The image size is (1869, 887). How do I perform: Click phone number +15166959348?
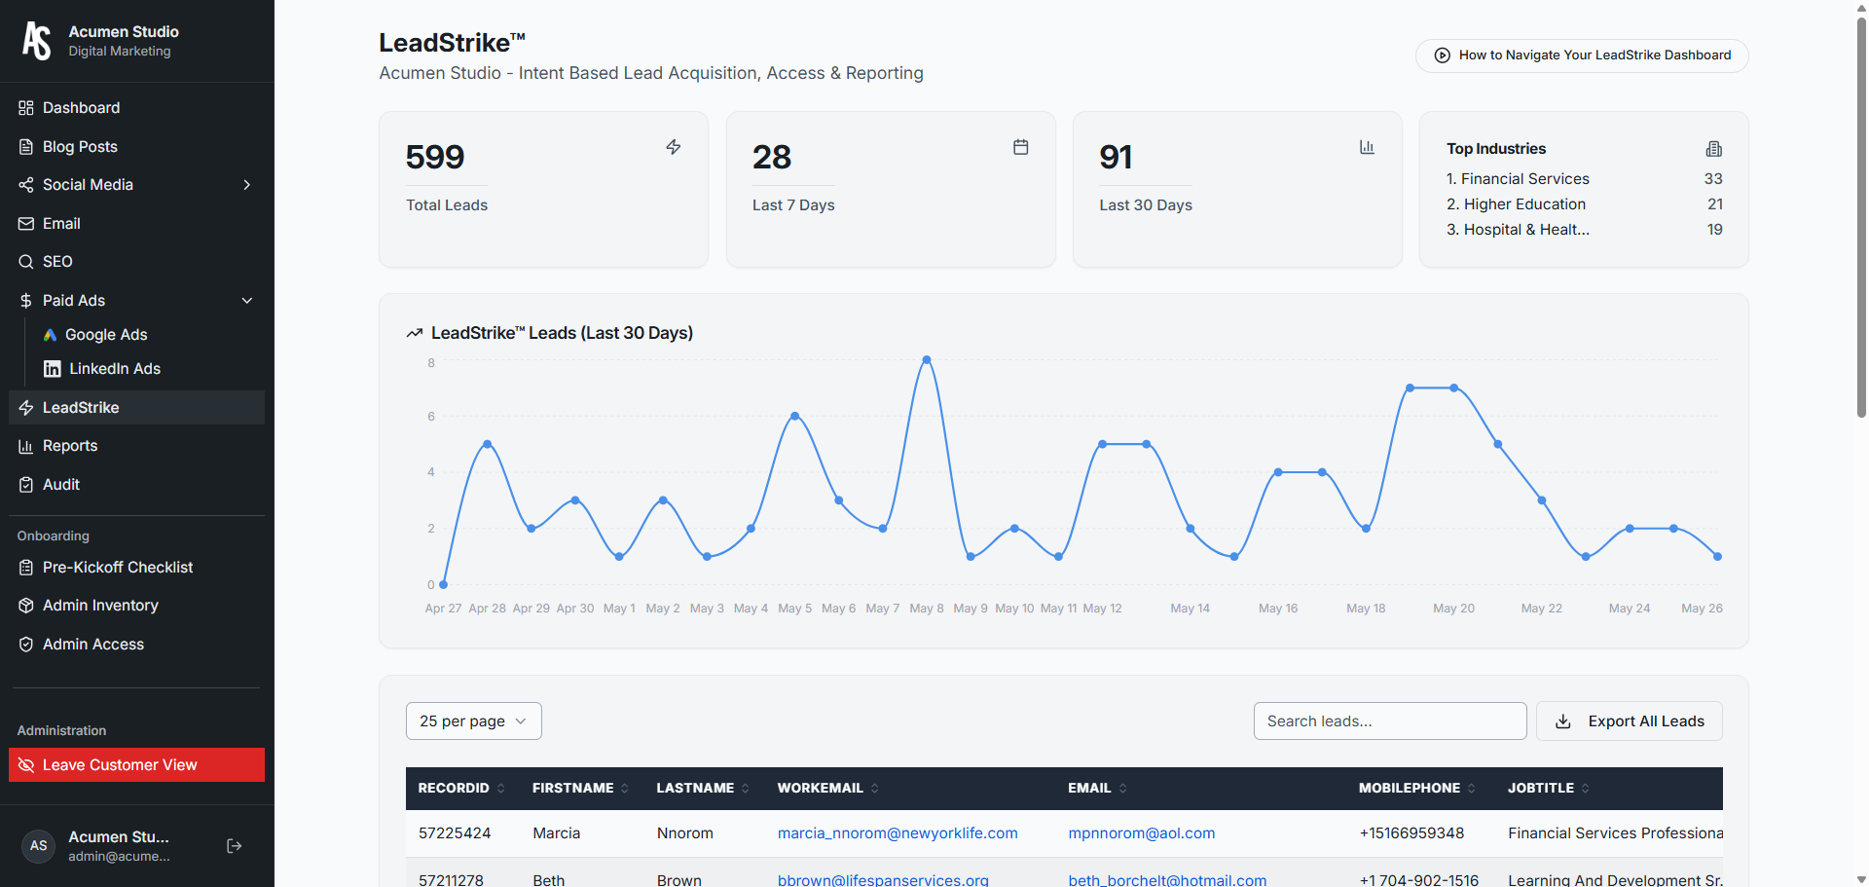point(1411,833)
